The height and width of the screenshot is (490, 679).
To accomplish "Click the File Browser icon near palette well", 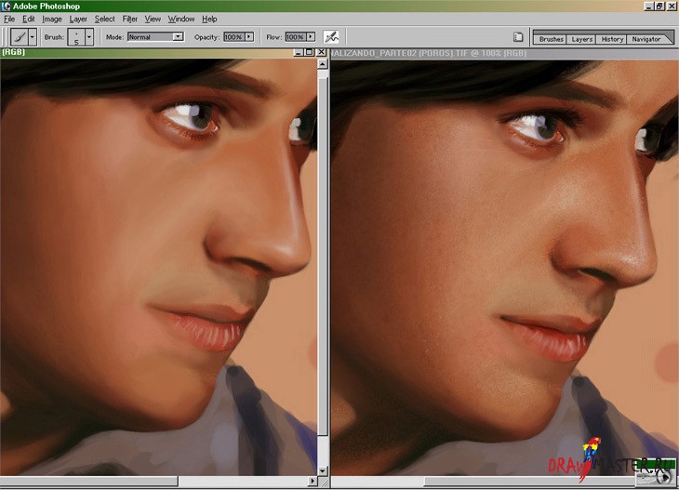I will tap(518, 37).
